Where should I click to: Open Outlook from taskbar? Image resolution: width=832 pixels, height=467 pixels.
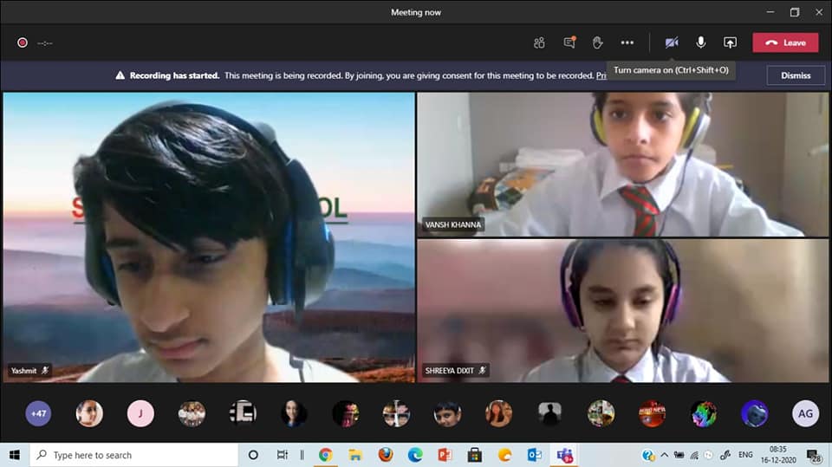pyautogui.click(x=535, y=455)
